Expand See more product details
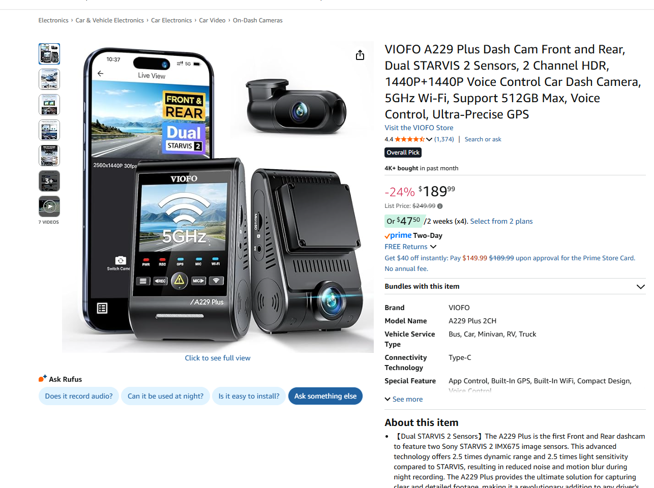The width and height of the screenshot is (654, 488). 404,399
